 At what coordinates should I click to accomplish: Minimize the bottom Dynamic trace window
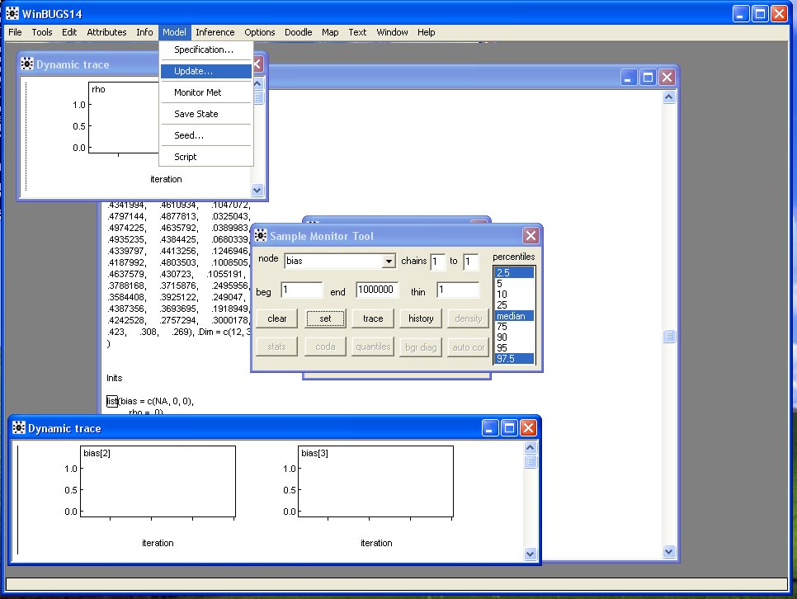pos(490,428)
